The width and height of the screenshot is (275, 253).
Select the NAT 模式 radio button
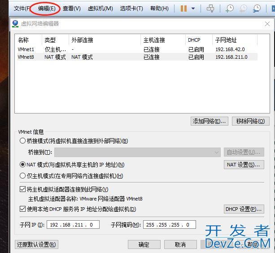click(x=22, y=165)
